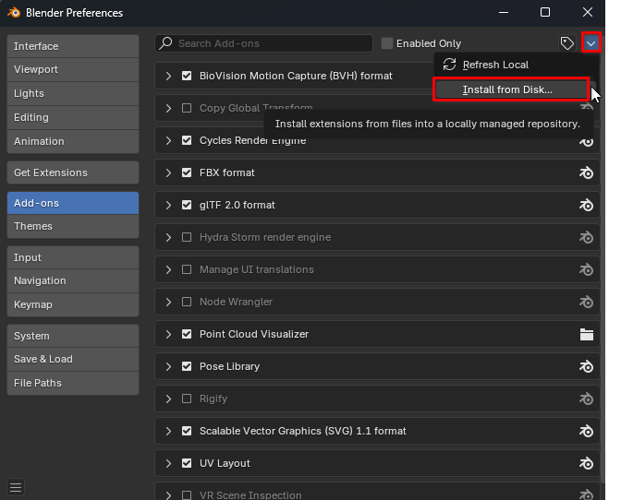This screenshot has height=500, width=621.
Task: Click Blender icon on Cycles Render Engine row
Action: tap(586, 141)
